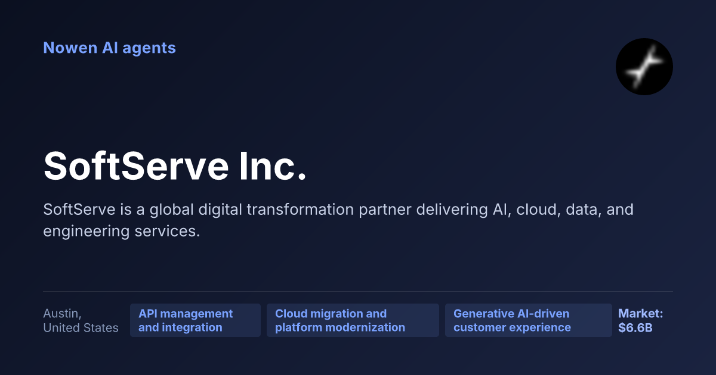The height and width of the screenshot is (375, 716).
Task: Click the Austin, United States location
Action: 81,320
